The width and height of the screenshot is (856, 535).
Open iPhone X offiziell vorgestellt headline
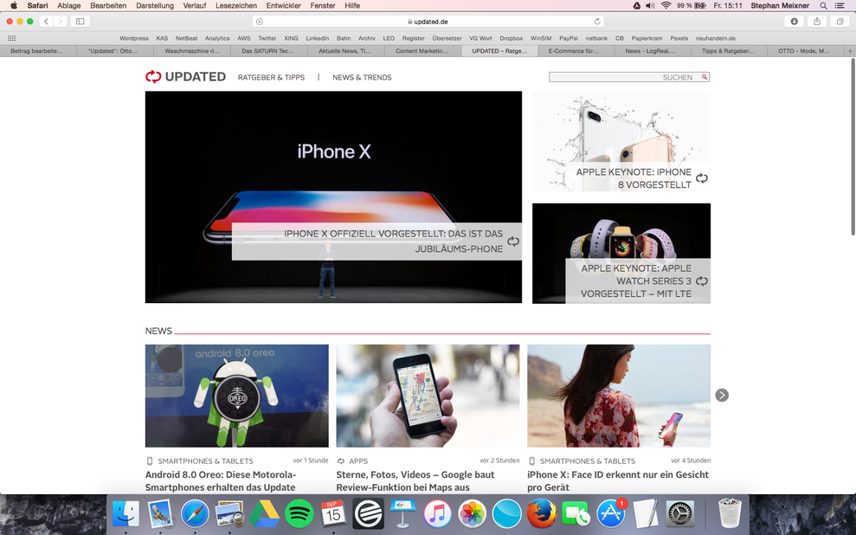(393, 242)
